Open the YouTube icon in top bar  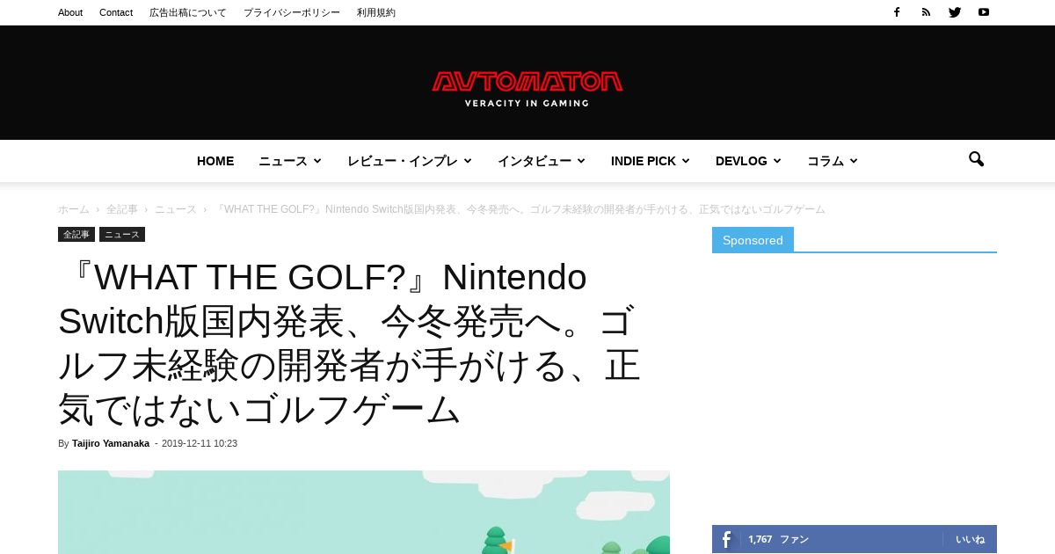(984, 12)
